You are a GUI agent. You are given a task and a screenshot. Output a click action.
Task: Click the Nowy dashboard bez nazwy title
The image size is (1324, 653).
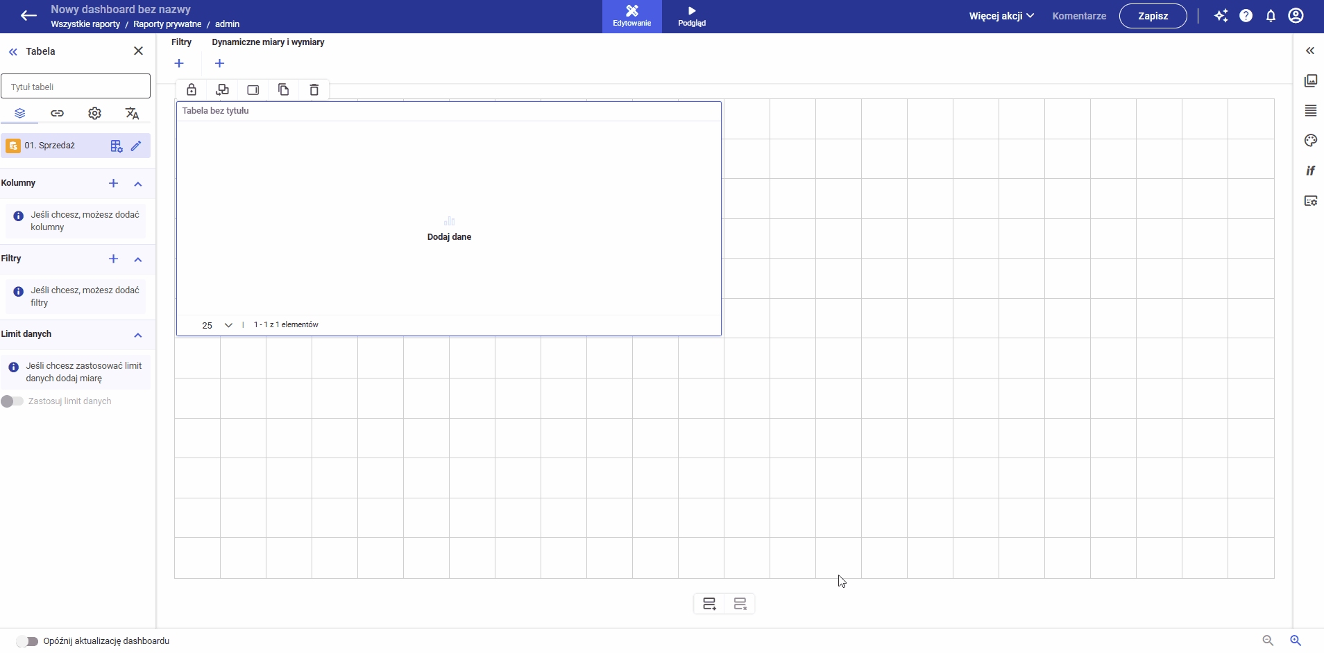point(121,10)
